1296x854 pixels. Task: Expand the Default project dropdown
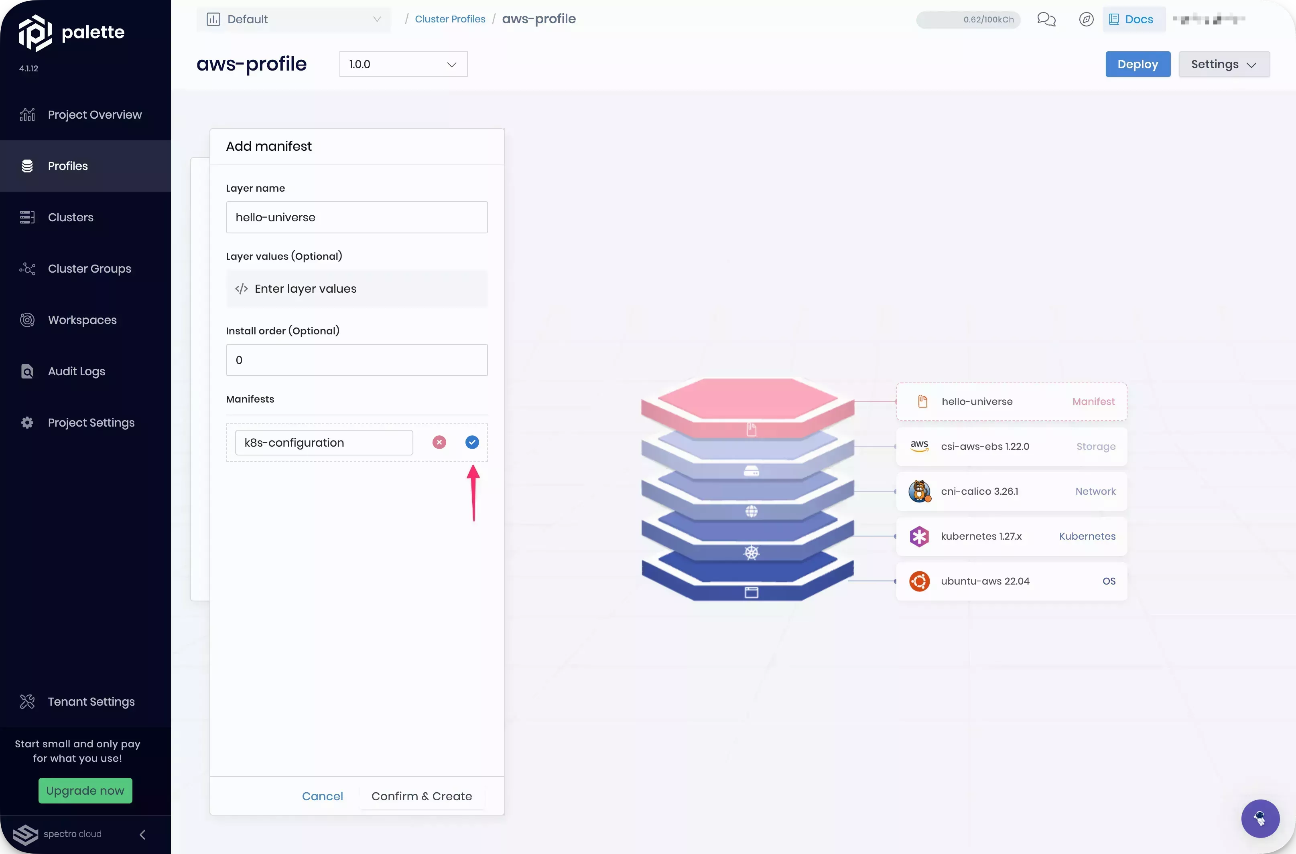point(294,20)
